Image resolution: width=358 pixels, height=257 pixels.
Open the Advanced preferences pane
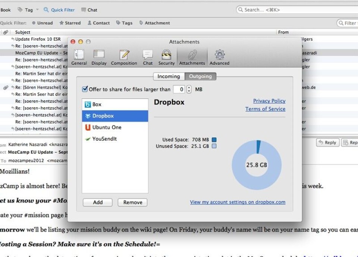(x=219, y=57)
